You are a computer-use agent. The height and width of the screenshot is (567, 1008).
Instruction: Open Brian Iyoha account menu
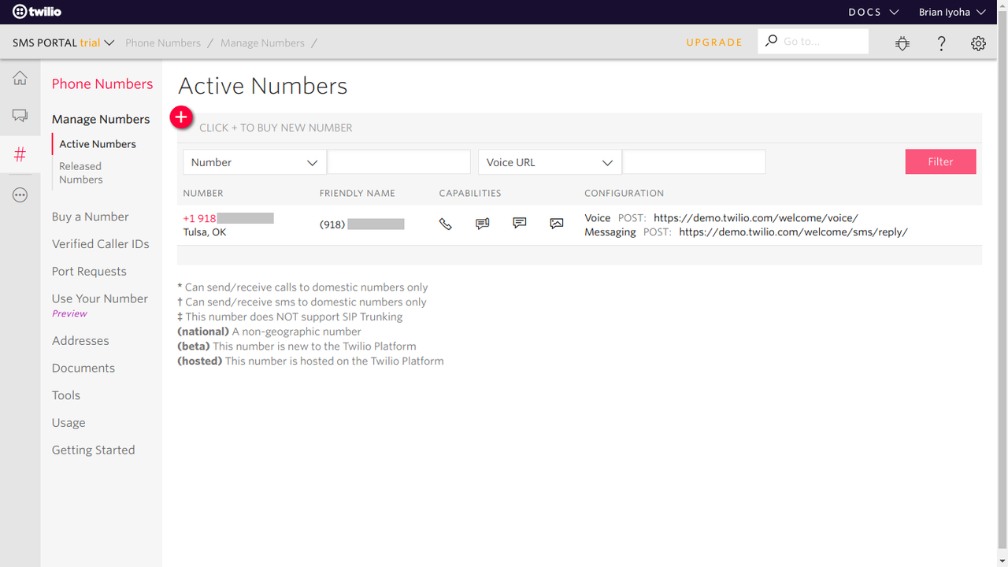pyautogui.click(x=952, y=12)
